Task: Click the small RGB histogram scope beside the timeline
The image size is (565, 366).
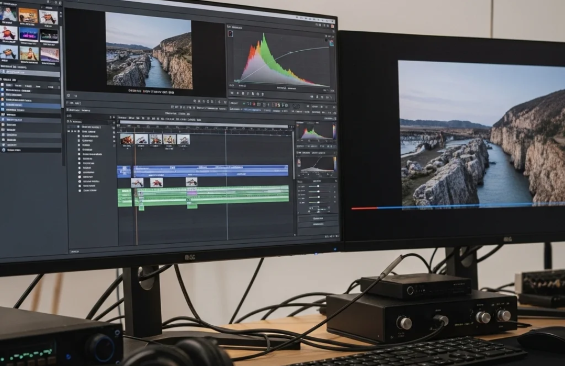Action: [316, 131]
